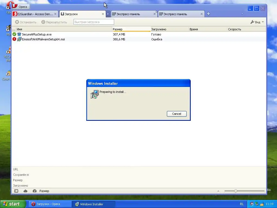
Task: Open the Вид dropdown menu
Action: 257,22
